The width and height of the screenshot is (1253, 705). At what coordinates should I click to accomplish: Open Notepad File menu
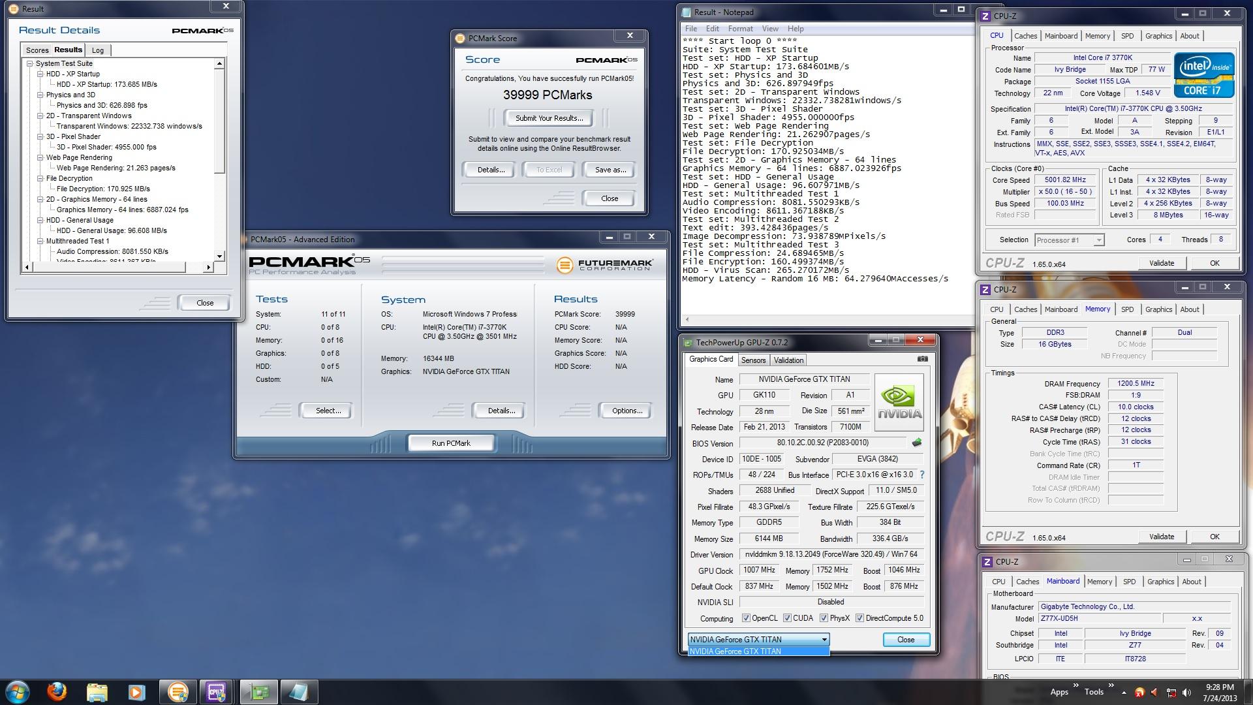pyautogui.click(x=691, y=29)
